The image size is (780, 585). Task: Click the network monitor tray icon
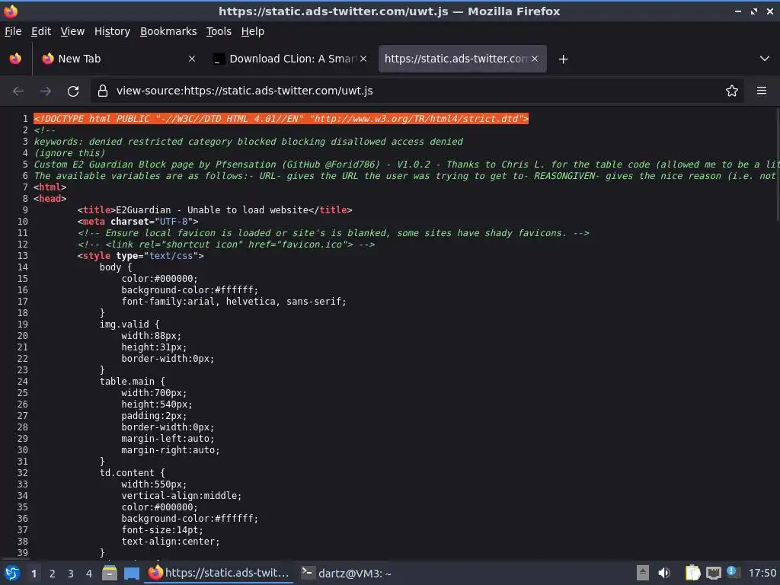(713, 573)
